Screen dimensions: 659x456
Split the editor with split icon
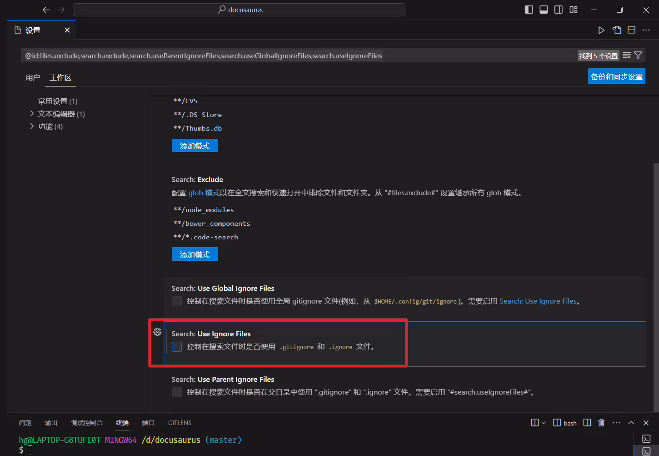coord(631,30)
